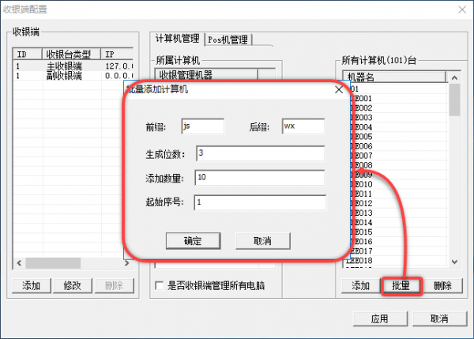Image resolution: width=474 pixels, height=339 pixels.
Task: Click the ID column header
Action: click(27, 55)
